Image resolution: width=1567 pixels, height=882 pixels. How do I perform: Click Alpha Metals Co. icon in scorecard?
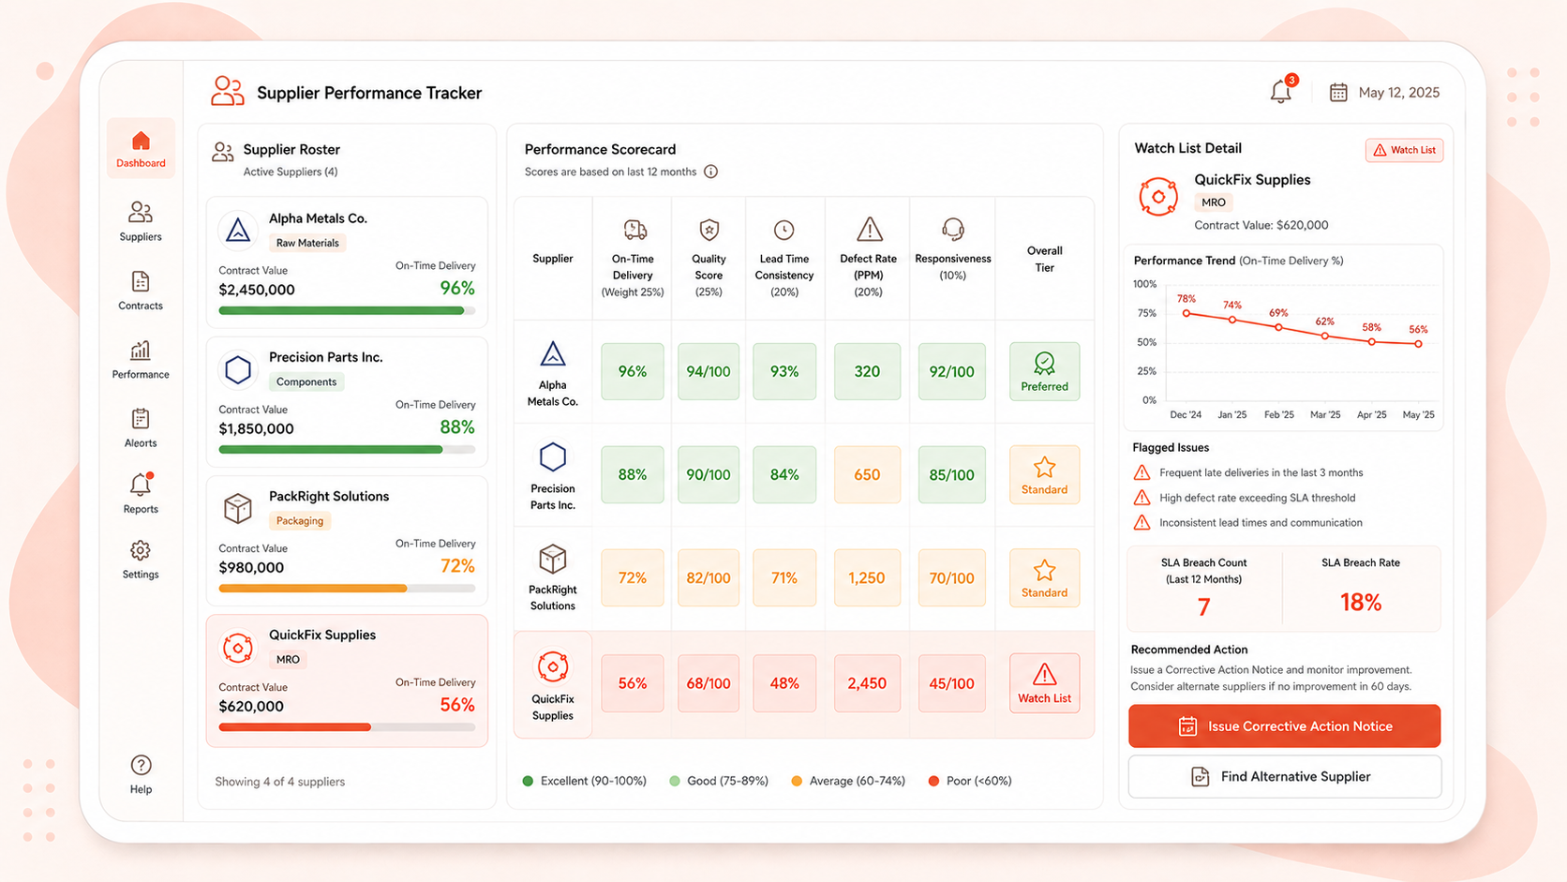(553, 354)
